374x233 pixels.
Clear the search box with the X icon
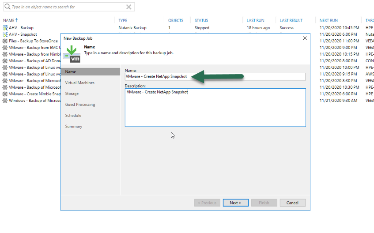[129, 7]
